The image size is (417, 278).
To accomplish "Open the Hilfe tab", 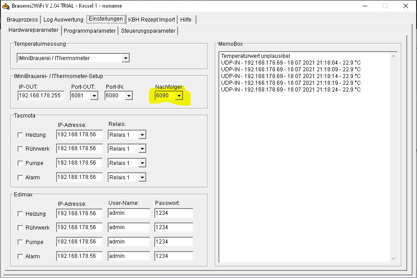I will click(x=186, y=20).
